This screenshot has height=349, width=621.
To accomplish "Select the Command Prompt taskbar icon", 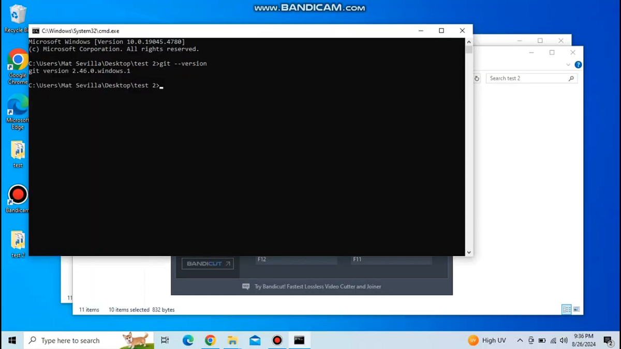I will pyautogui.click(x=299, y=340).
